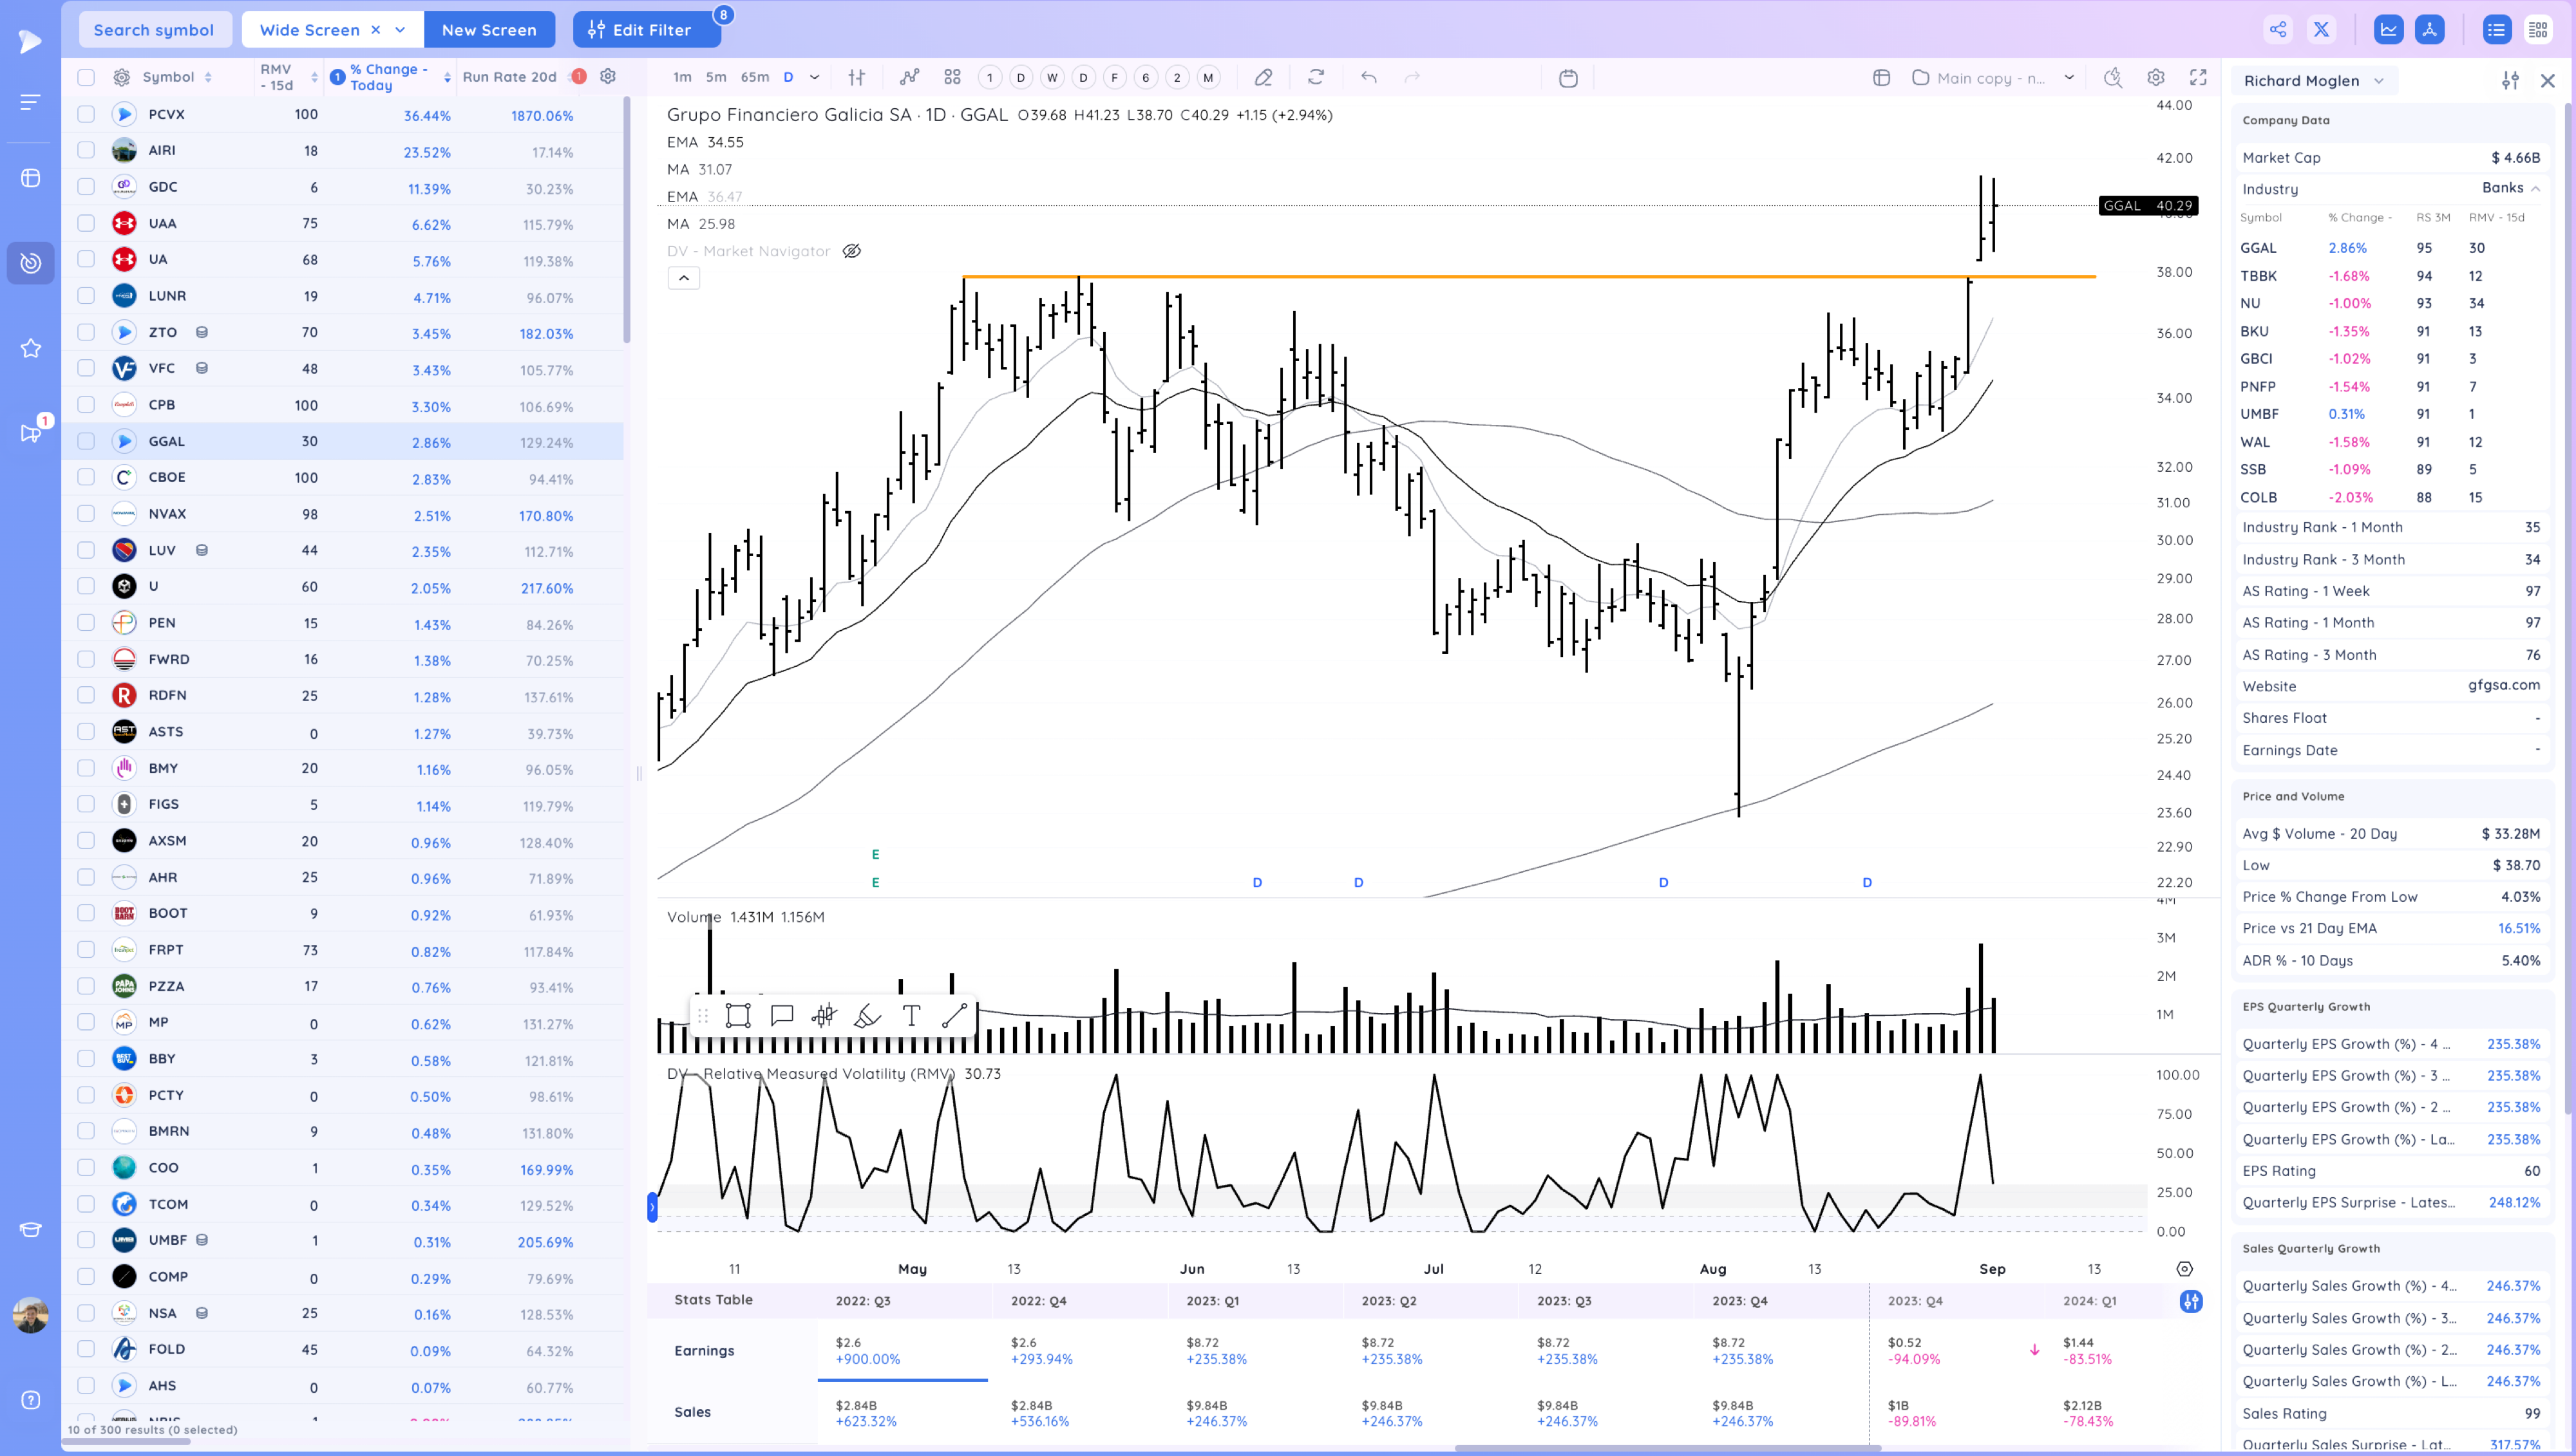Click the Edit Filter button
Image resolution: width=2576 pixels, height=1456 pixels.
tap(645, 29)
